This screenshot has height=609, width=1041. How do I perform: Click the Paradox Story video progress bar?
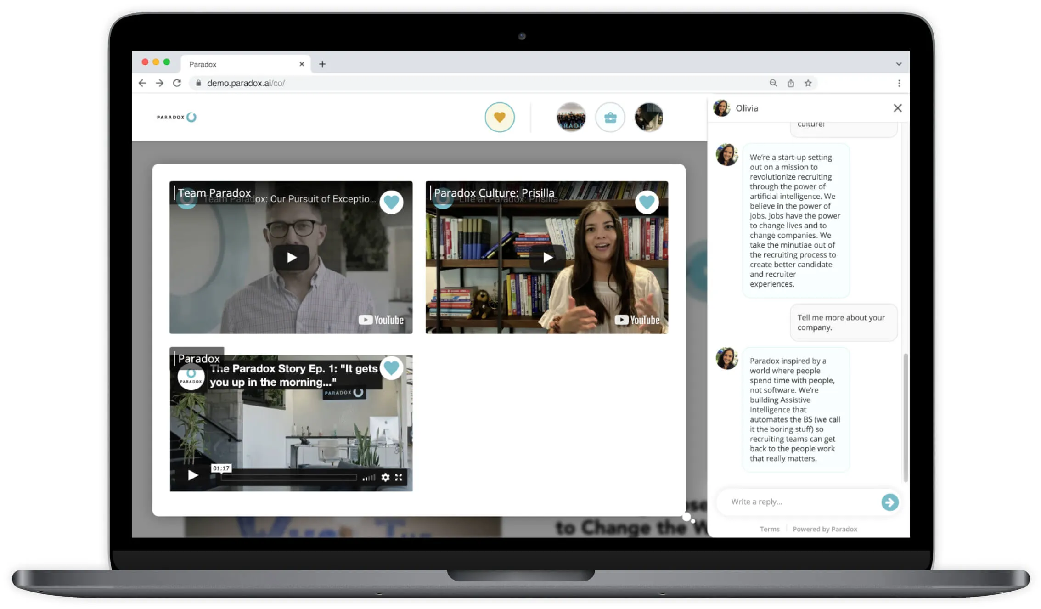[x=288, y=478]
